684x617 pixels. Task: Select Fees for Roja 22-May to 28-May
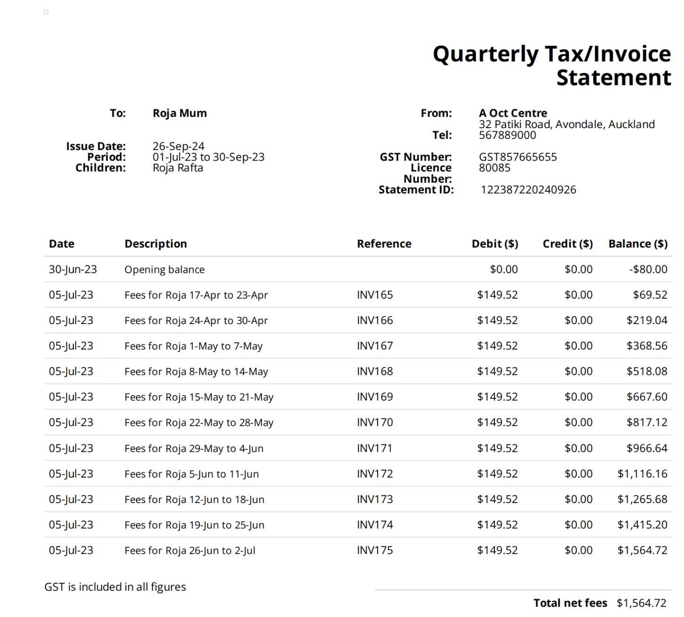pyautogui.click(x=199, y=422)
